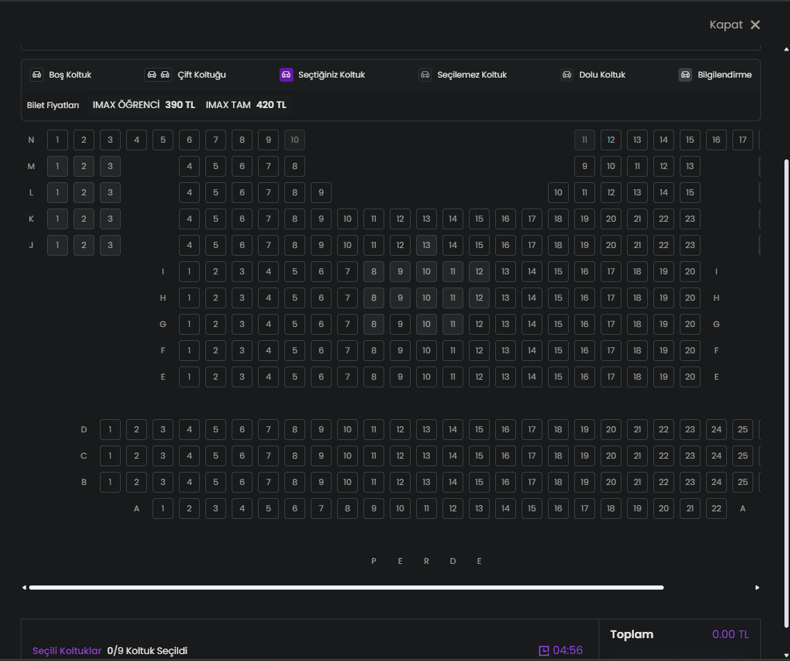This screenshot has height=661, width=790.
Task: Select seat 11 in row E
Action: coord(453,376)
